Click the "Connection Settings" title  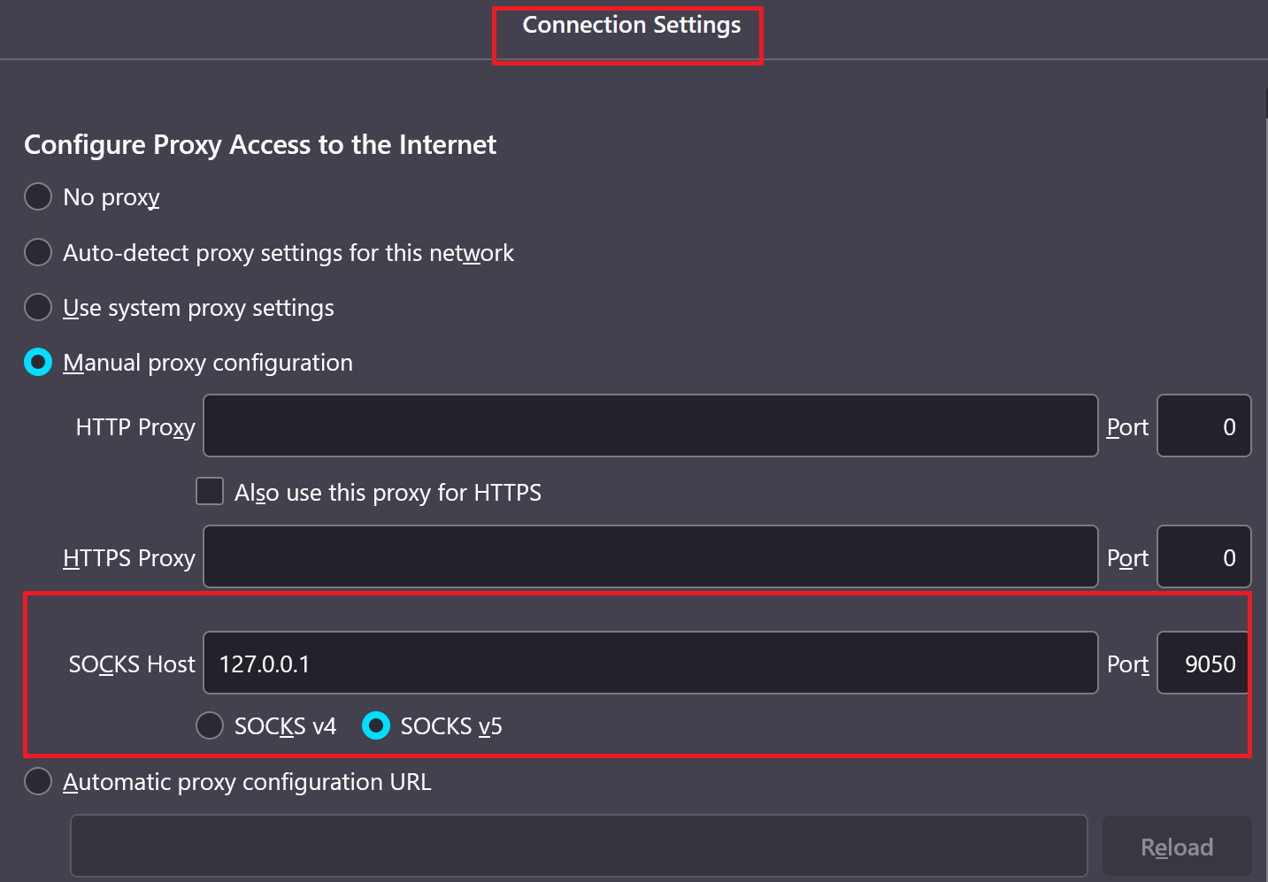pos(630,25)
